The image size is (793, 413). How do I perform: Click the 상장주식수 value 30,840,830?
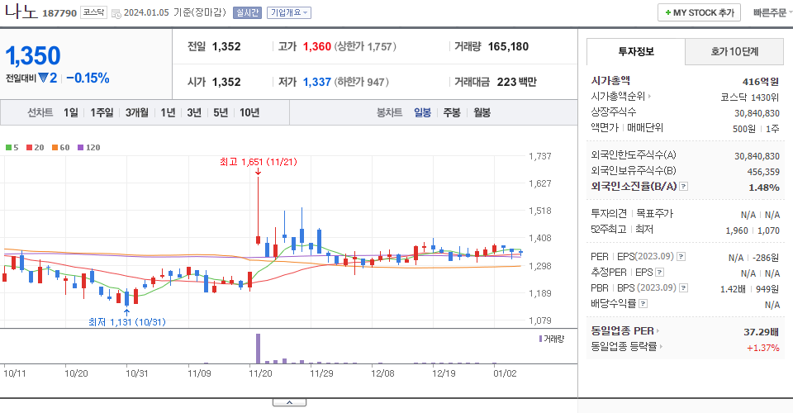[757, 113]
